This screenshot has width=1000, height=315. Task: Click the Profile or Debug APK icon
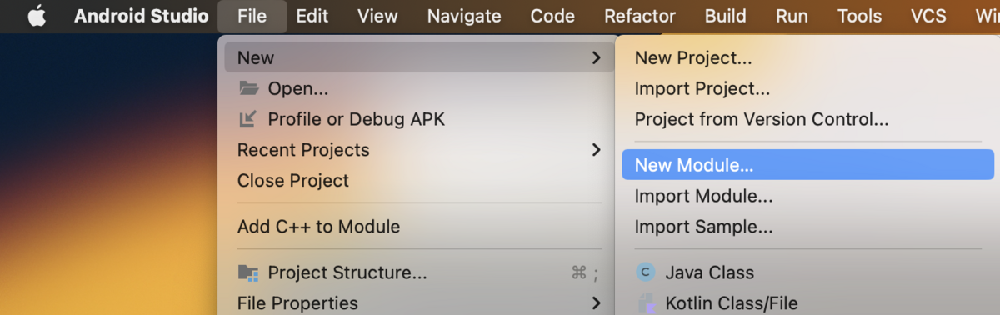248,119
